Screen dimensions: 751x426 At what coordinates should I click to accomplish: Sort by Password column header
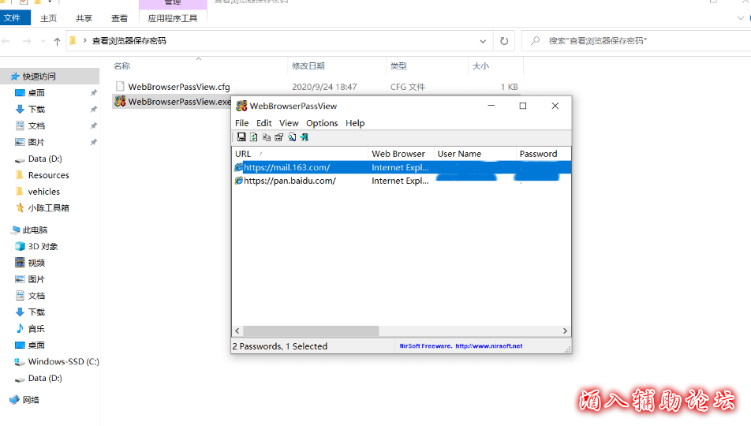(x=543, y=154)
